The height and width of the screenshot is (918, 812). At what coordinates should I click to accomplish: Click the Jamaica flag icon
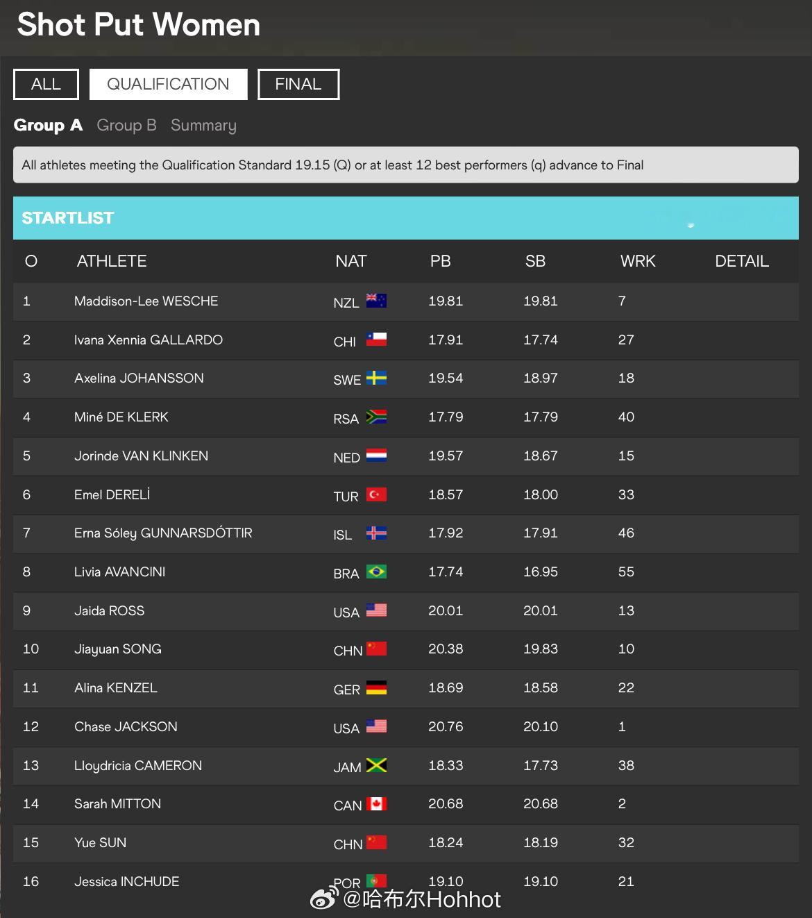[376, 765]
